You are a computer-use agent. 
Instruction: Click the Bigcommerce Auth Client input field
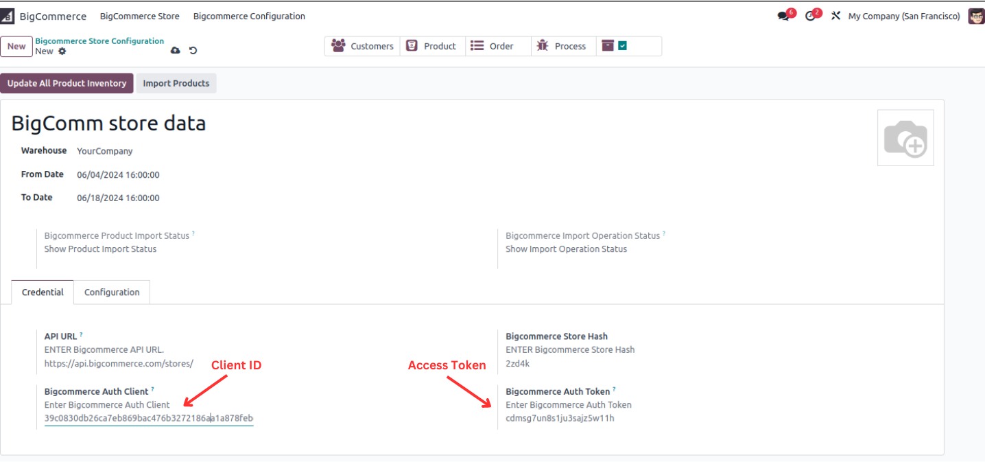coord(149,418)
